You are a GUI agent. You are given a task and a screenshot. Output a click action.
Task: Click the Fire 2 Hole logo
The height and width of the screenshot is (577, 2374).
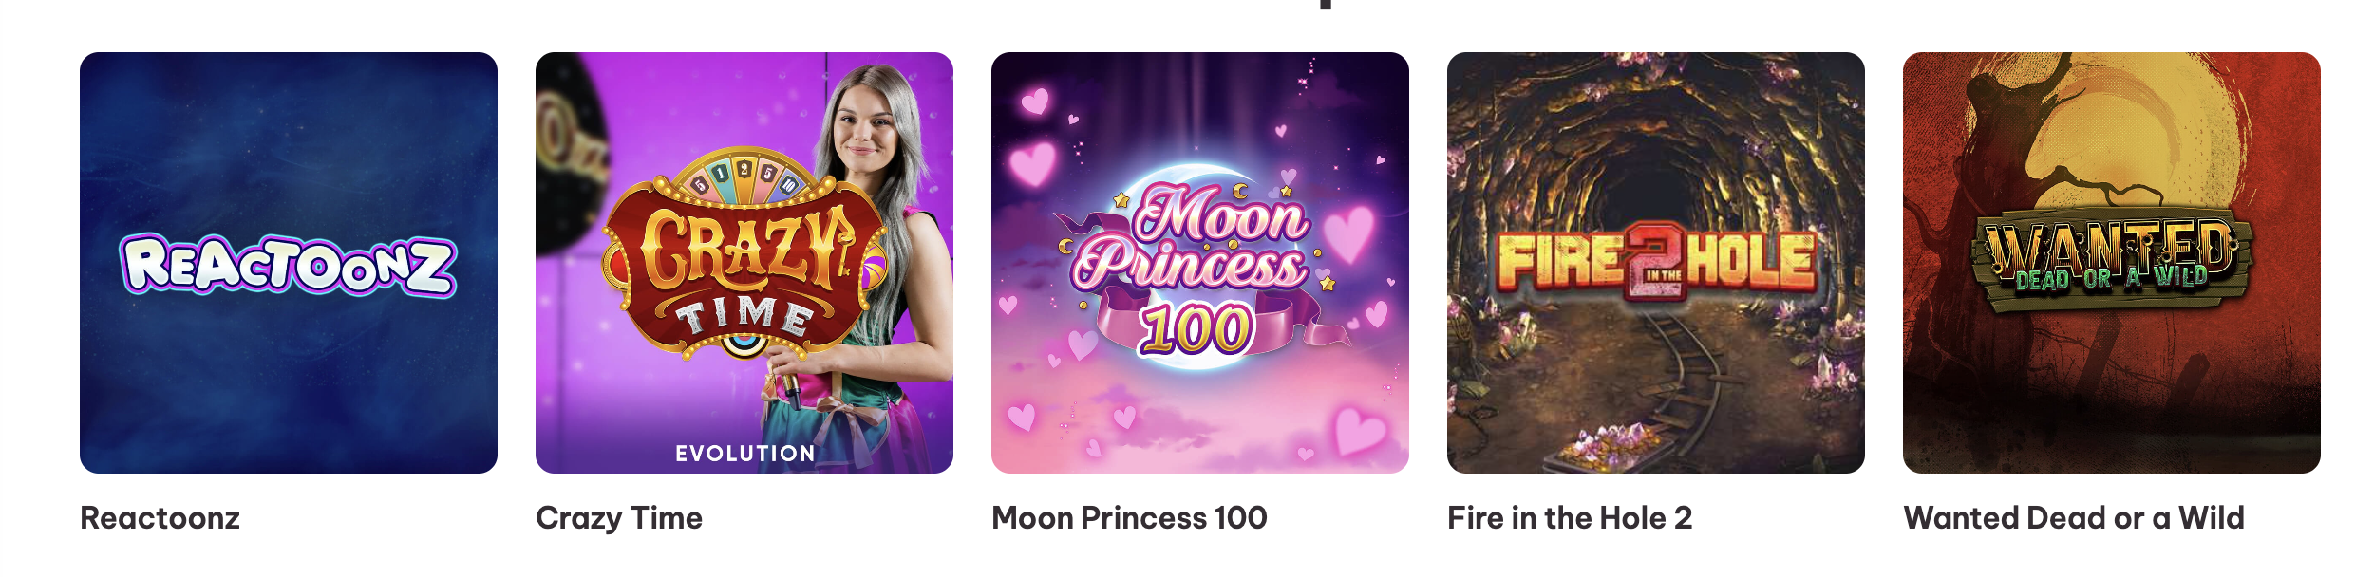(1657, 263)
